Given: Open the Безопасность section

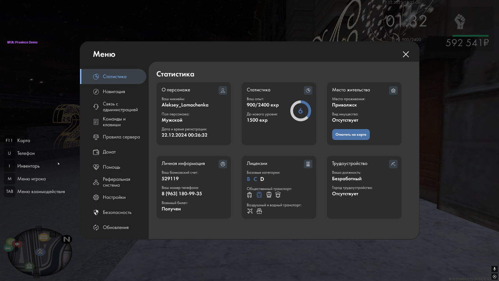Looking at the screenshot, I should pos(113,213).
